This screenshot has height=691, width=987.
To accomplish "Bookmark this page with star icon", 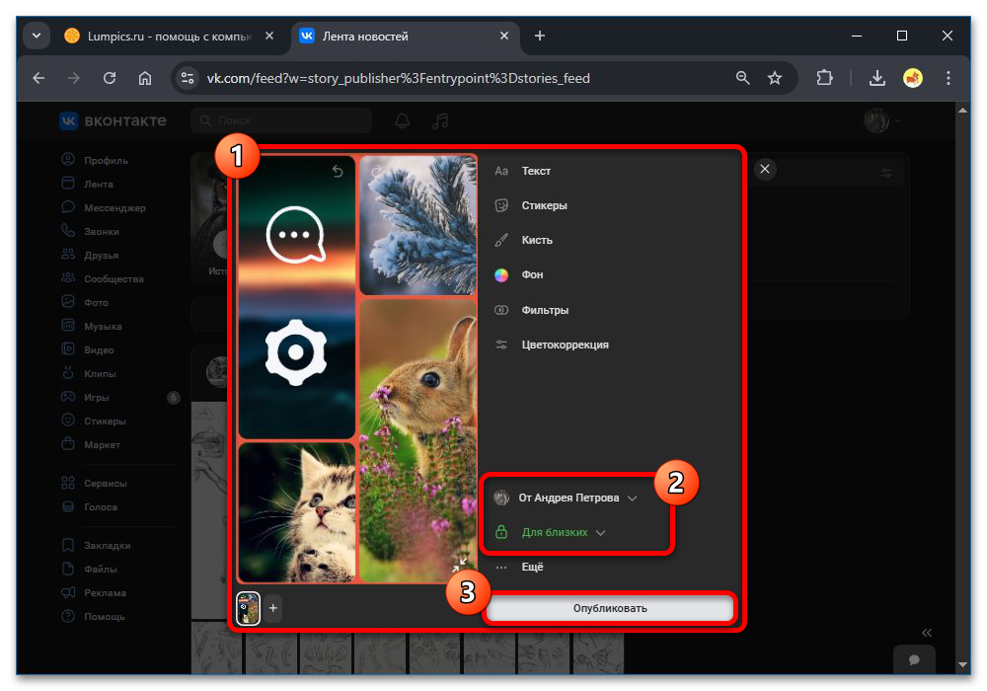I will (775, 78).
